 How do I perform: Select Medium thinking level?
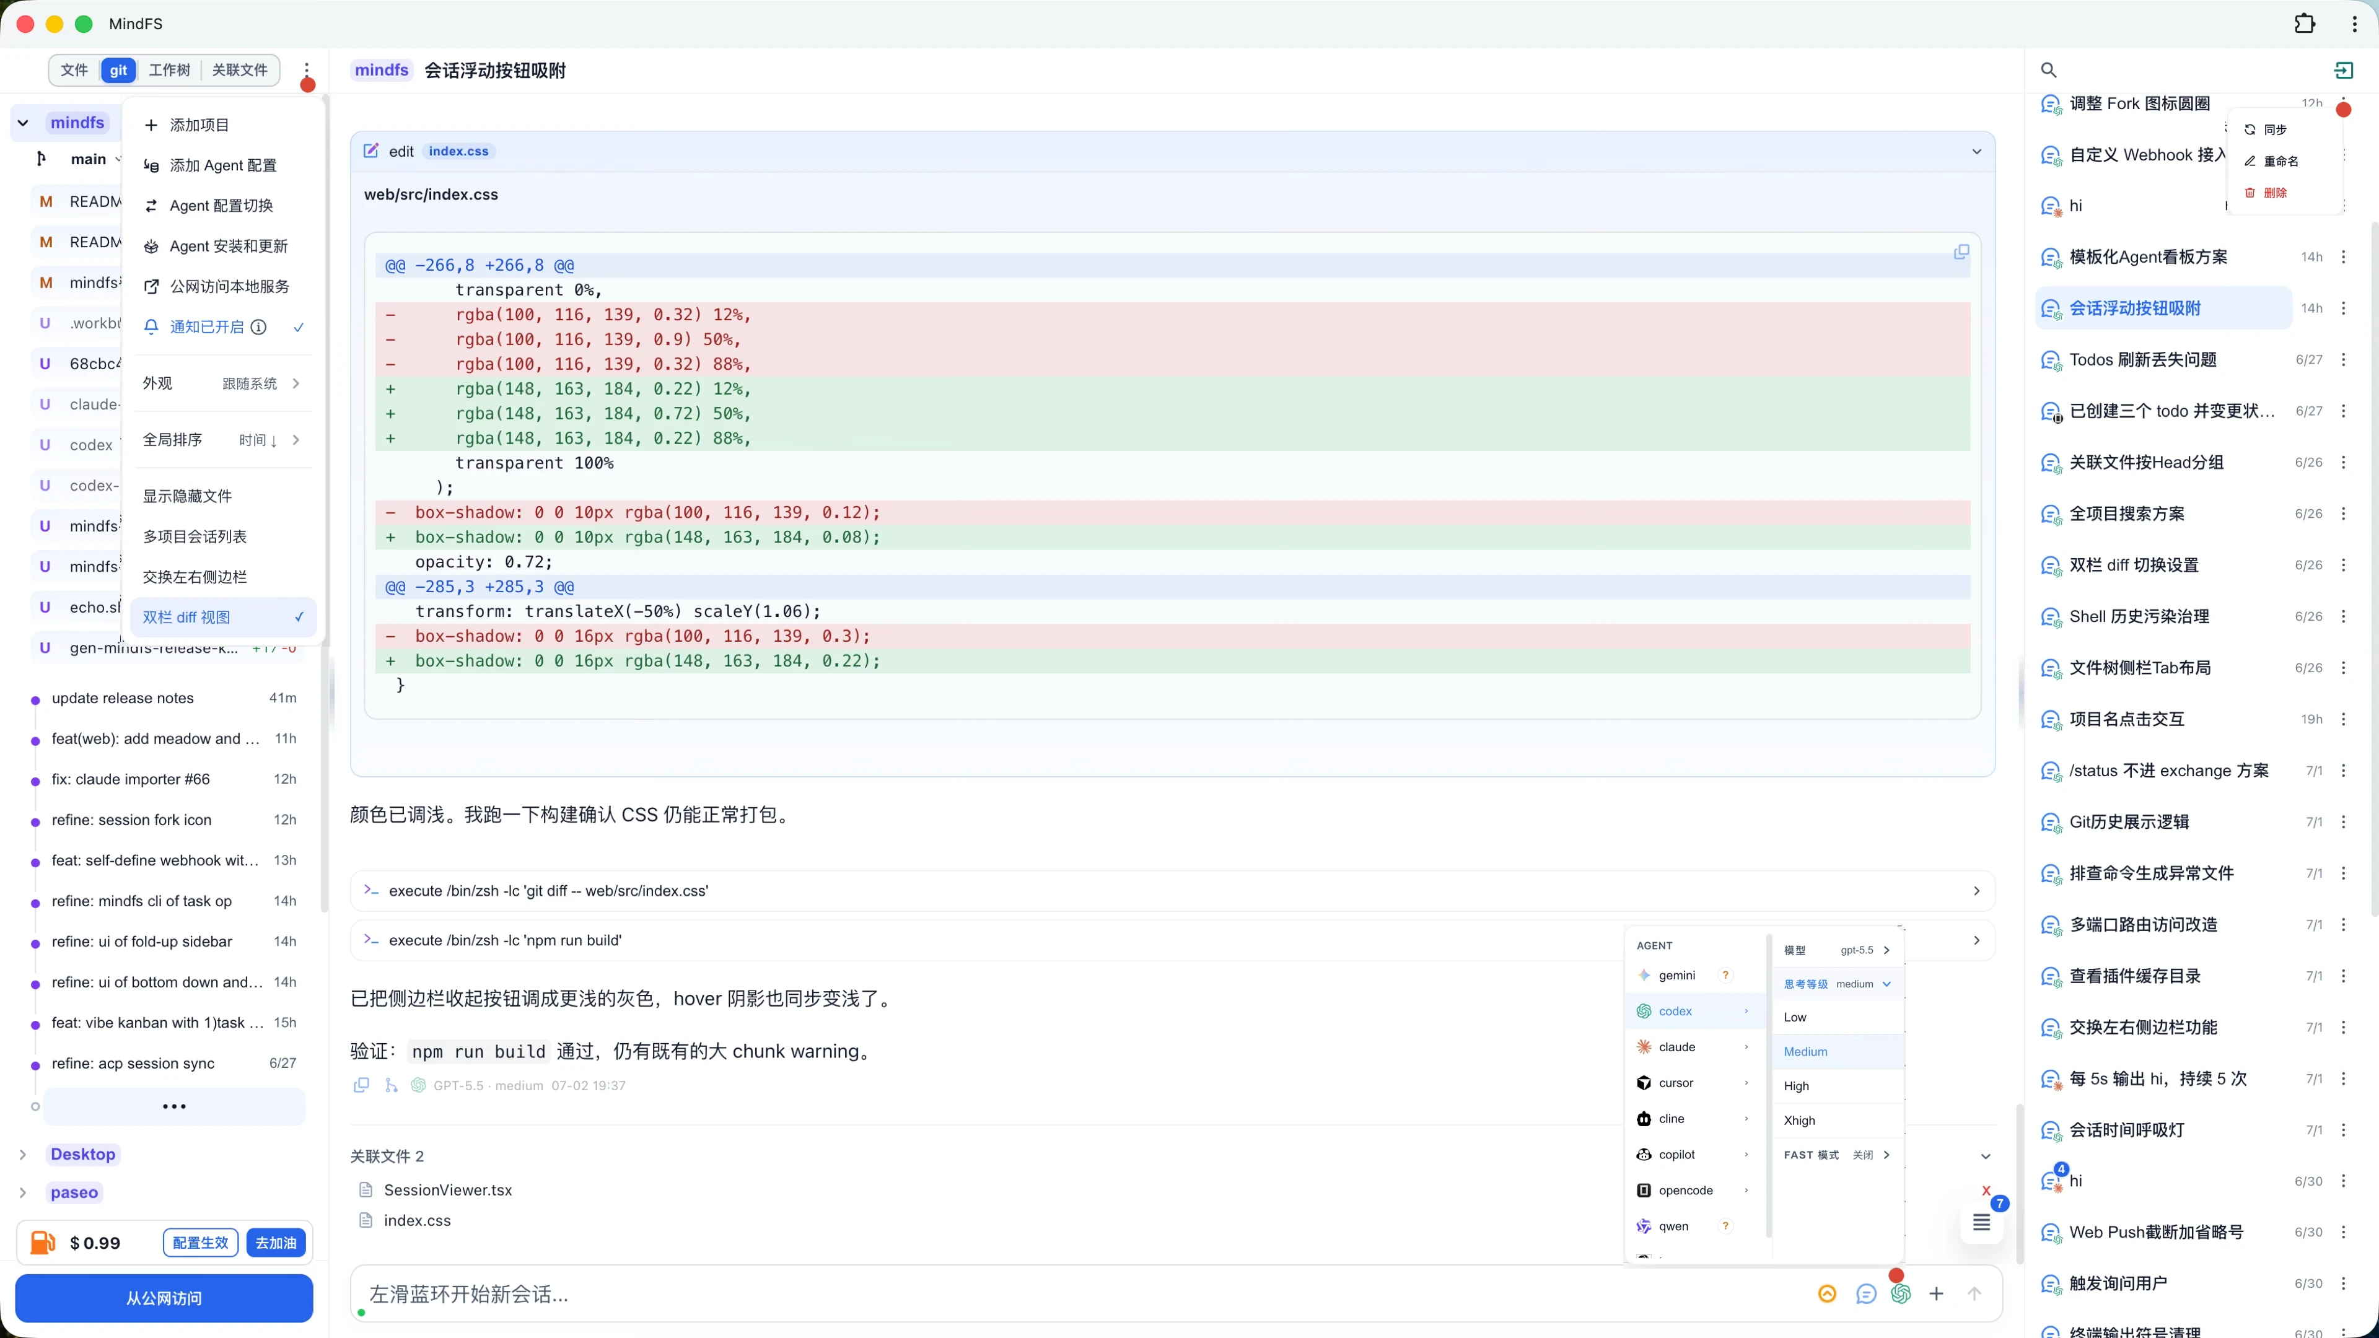point(1838,1052)
